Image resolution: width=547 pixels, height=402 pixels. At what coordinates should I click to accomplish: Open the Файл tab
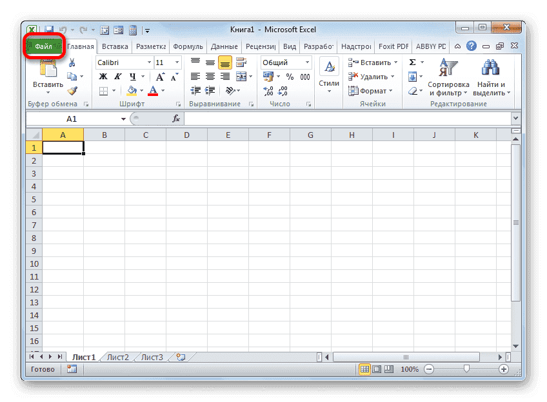coord(45,46)
